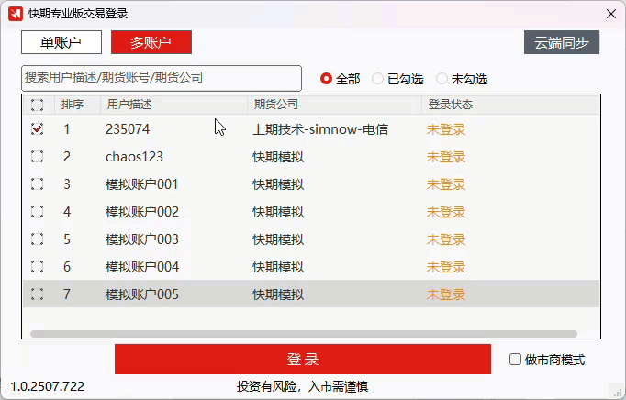This screenshot has height=400, width=626.
Task: Check the checkbox for chaos123
Action: 37,157
